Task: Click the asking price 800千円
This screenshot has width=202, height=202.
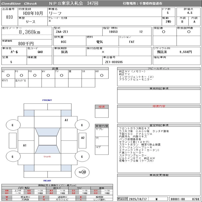Action: click(26, 43)
